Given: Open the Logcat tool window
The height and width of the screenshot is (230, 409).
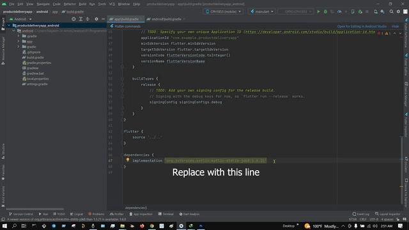Looking at the screenshot, I should (77, 214).
